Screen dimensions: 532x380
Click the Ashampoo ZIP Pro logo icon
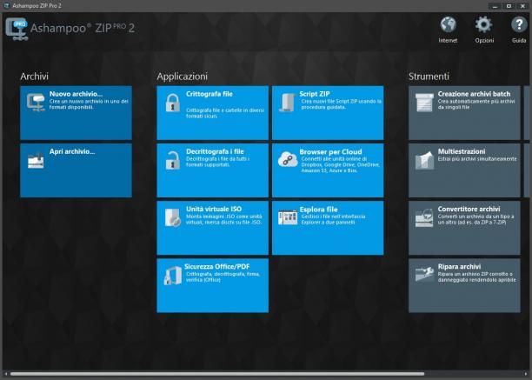(x=17, y=30)
